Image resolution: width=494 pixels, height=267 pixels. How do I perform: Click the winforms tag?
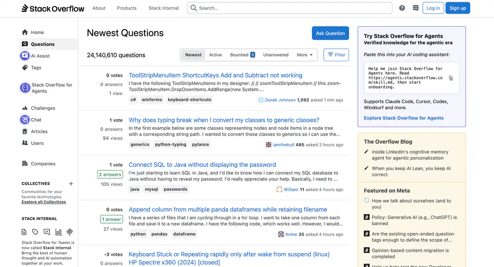pos(152,99)
